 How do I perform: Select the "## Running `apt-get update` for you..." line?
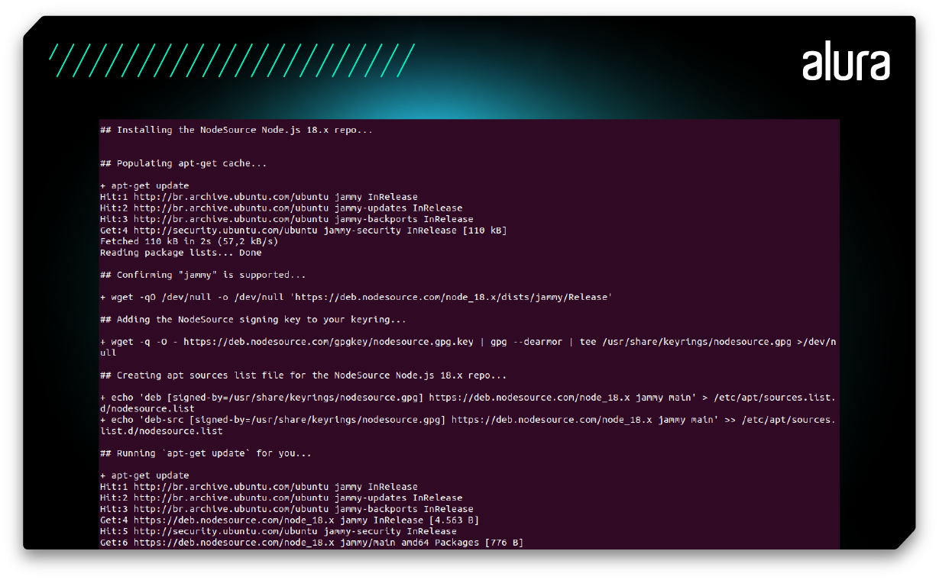pos(206,453)
